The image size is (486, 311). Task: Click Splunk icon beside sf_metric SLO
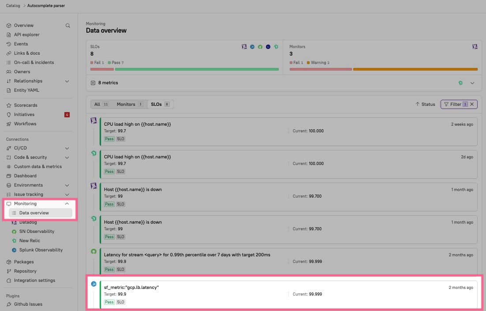tap(93, 284)
